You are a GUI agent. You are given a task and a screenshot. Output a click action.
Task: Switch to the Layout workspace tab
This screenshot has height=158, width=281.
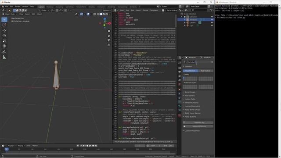click(x=41, y=7)
